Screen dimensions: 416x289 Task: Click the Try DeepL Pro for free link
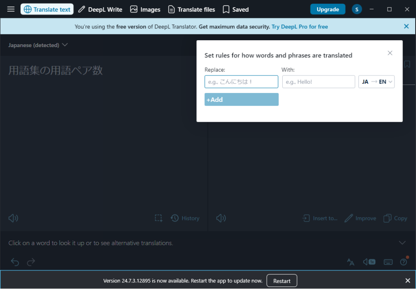[300, 26]
